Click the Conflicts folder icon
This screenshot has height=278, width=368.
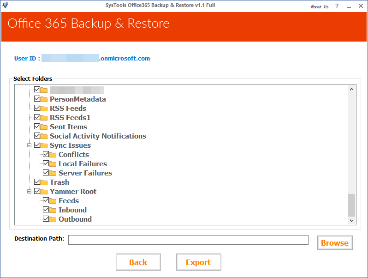[x=53, y=155]
